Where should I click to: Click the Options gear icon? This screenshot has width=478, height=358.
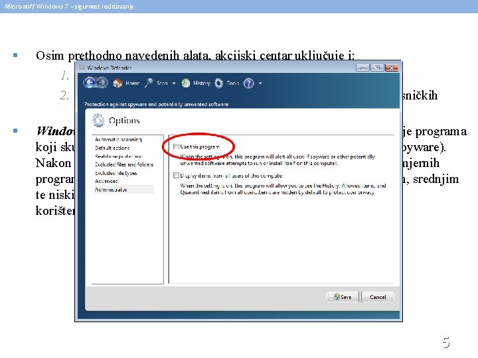coord(98,120)
